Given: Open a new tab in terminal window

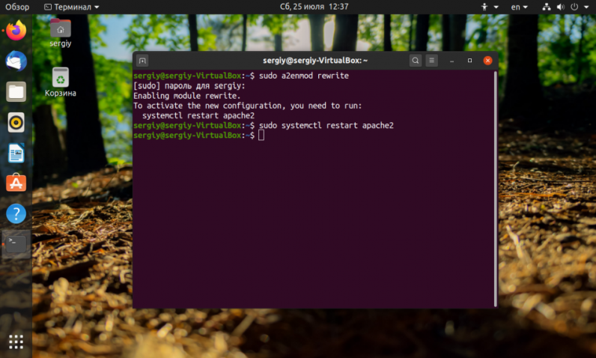Looking at the screenshot, I should pyautogui.click(x=142, y=61).
